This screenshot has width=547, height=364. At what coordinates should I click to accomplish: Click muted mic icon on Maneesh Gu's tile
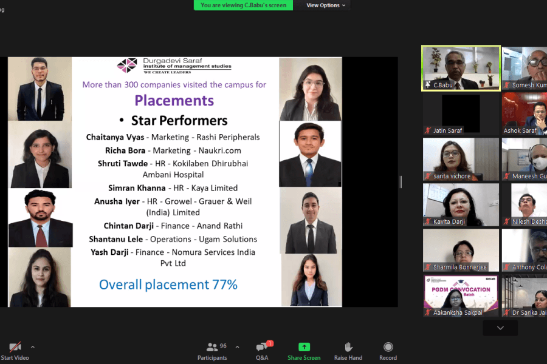(507, 177)
